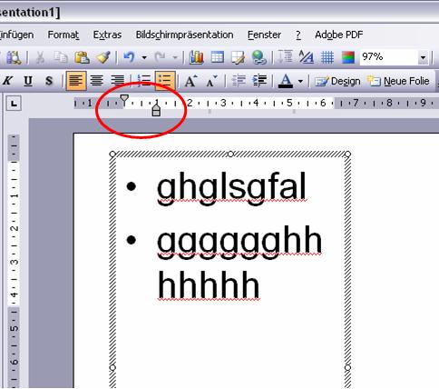Click the Neue Folie button
439x389 pixels.
click(x=398, y=81)
